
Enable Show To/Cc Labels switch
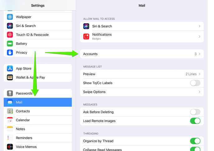tap(195, 83)
